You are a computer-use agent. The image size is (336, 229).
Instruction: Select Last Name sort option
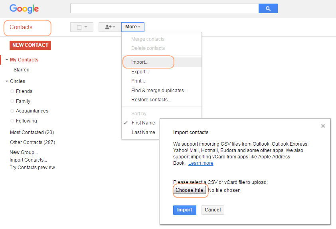coord(143,132)
